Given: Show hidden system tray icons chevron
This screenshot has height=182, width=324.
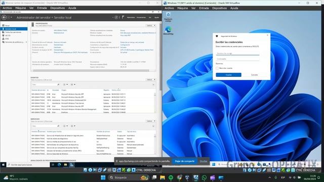Looking at the screenshot, I should [x=269, y=177].
